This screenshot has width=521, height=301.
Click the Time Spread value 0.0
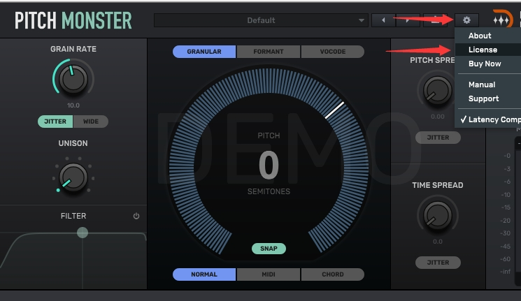pyautogui.click(x=438, y=242)
